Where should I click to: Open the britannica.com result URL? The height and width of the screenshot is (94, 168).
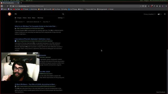tap(35, 41)
